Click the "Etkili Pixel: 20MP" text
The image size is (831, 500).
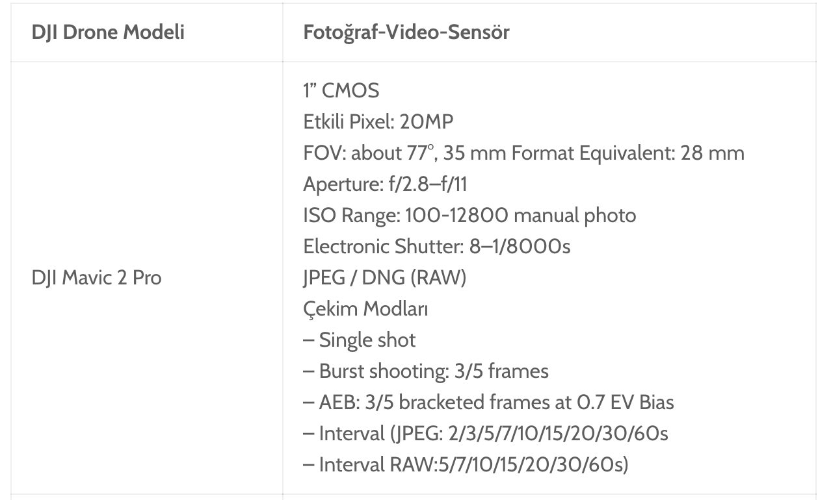tap(378, 121)
